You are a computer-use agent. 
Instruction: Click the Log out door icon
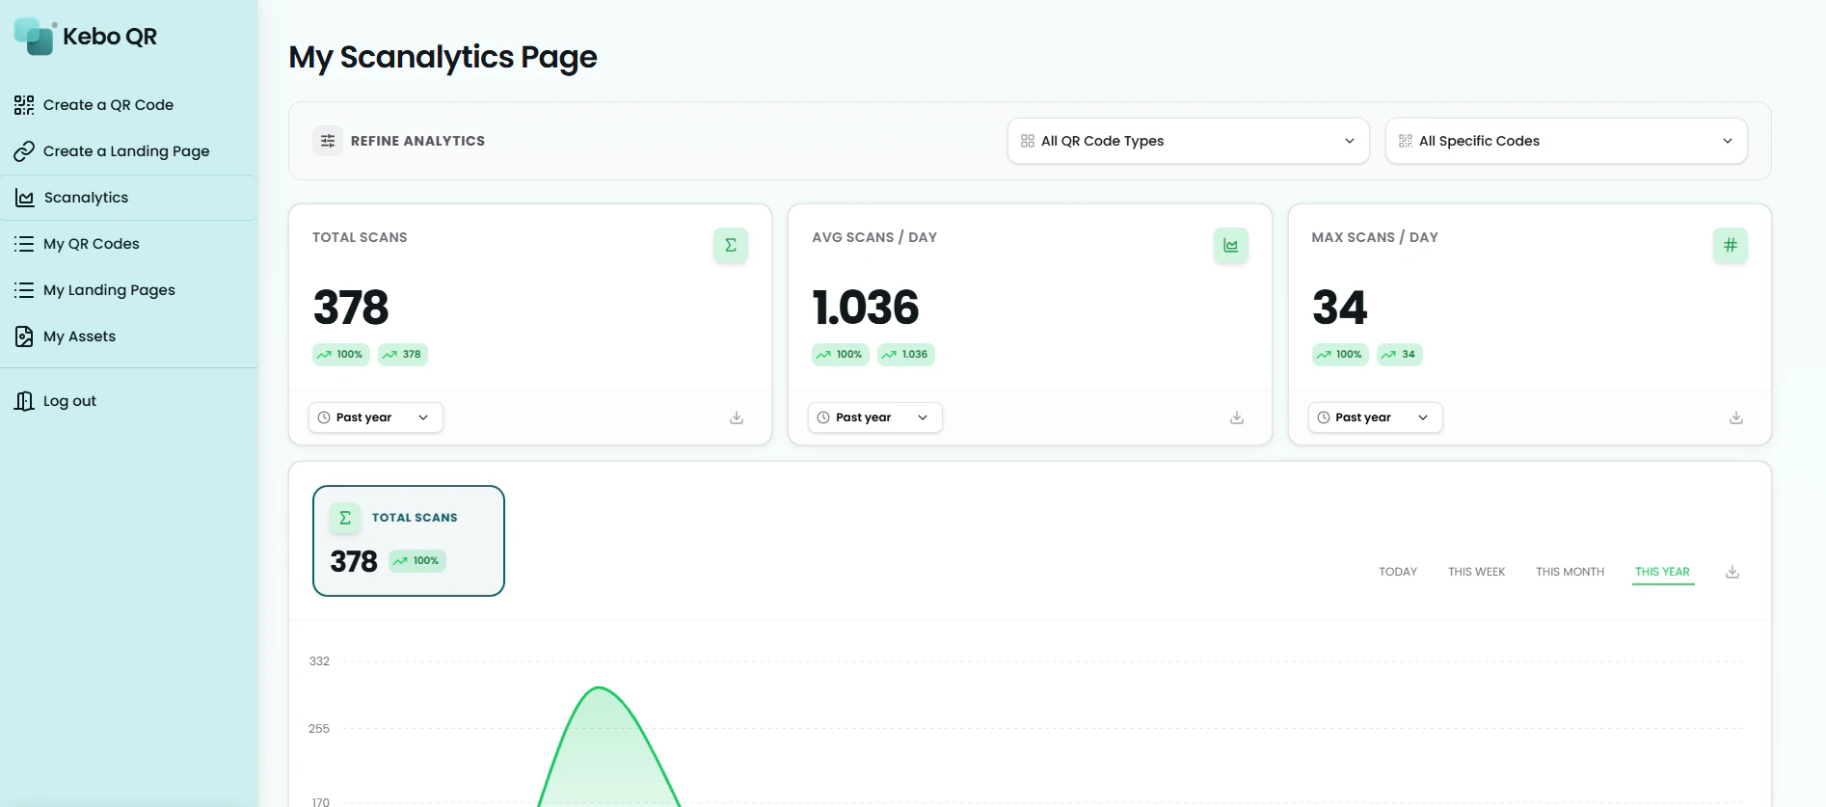[24, 401]
